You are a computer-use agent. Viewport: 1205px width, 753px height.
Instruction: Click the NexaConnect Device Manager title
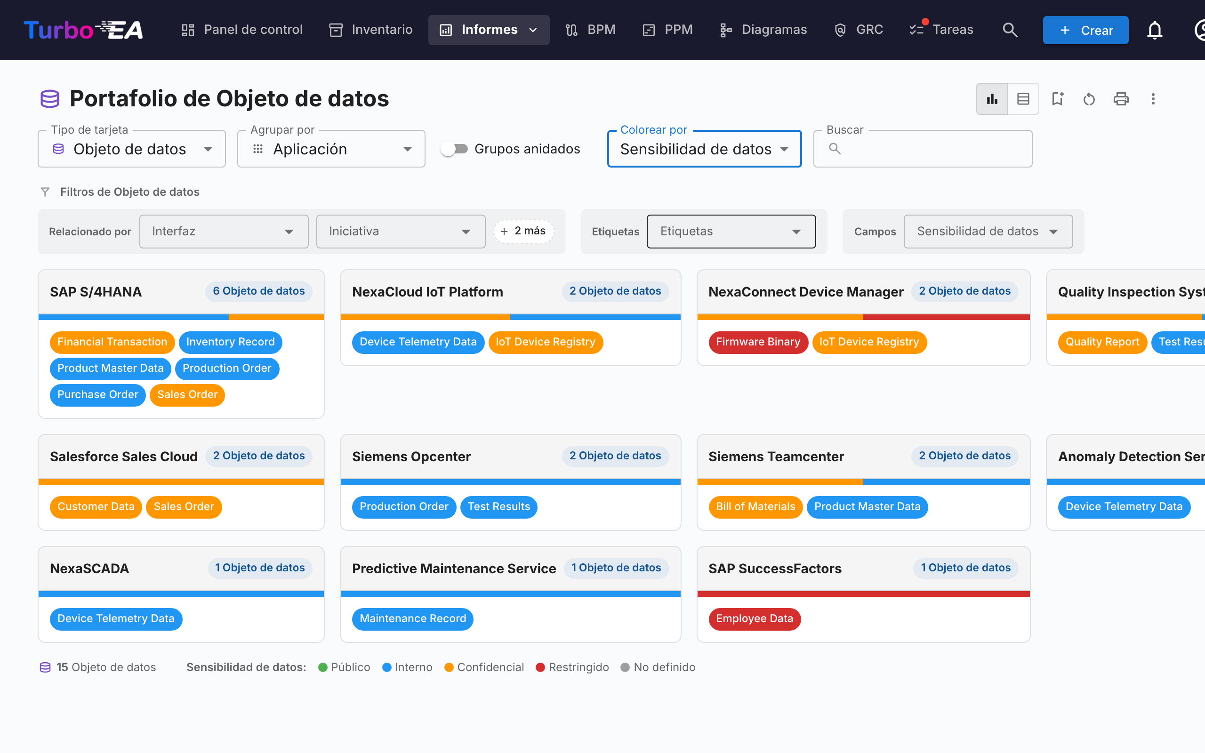806,292
